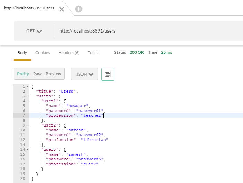Screen dimensions: 243x183
Task: Add a new request tab
Action: coord(79,9)
